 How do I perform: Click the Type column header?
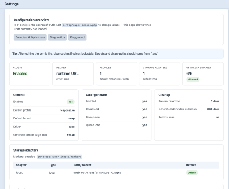(x=52, y=165)
